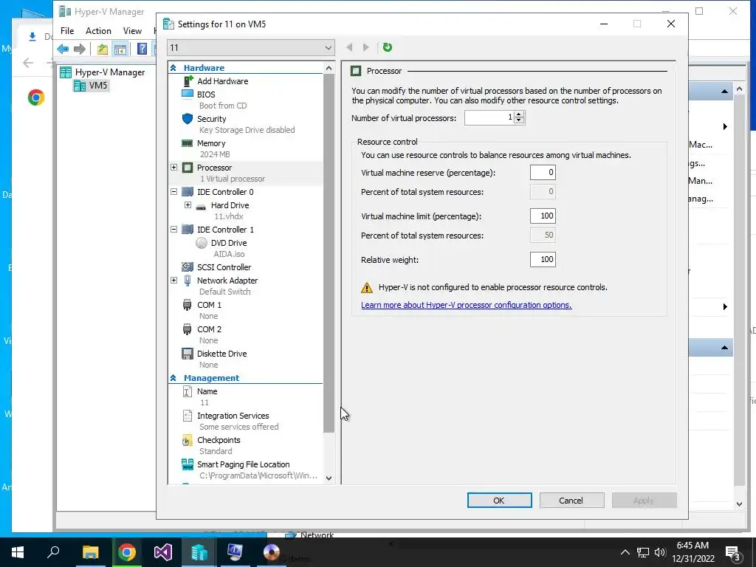Select Network Adapter item
This screenshot has height=567, width=756.
(x=227, y=281)
